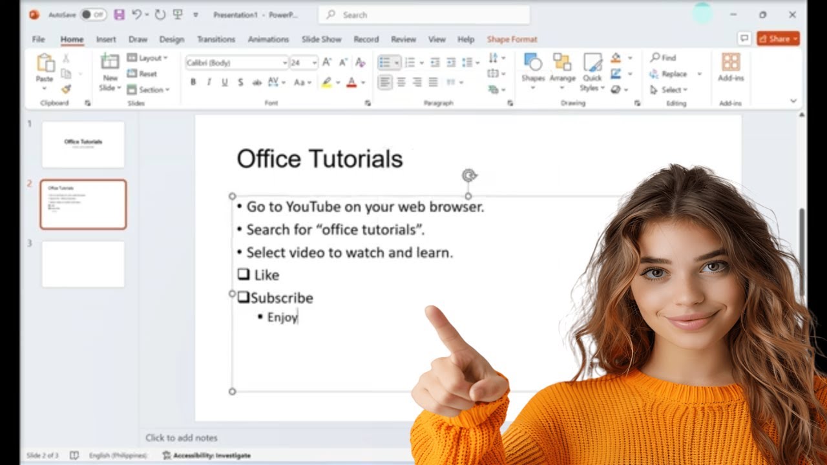Clear all text formatting
Image resolution: width=827 pixels, height=465 pixels.
[361, 63]
